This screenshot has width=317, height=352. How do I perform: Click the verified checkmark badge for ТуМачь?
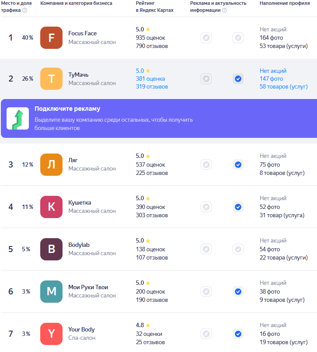pyautogui.click(x=238, y=79)
